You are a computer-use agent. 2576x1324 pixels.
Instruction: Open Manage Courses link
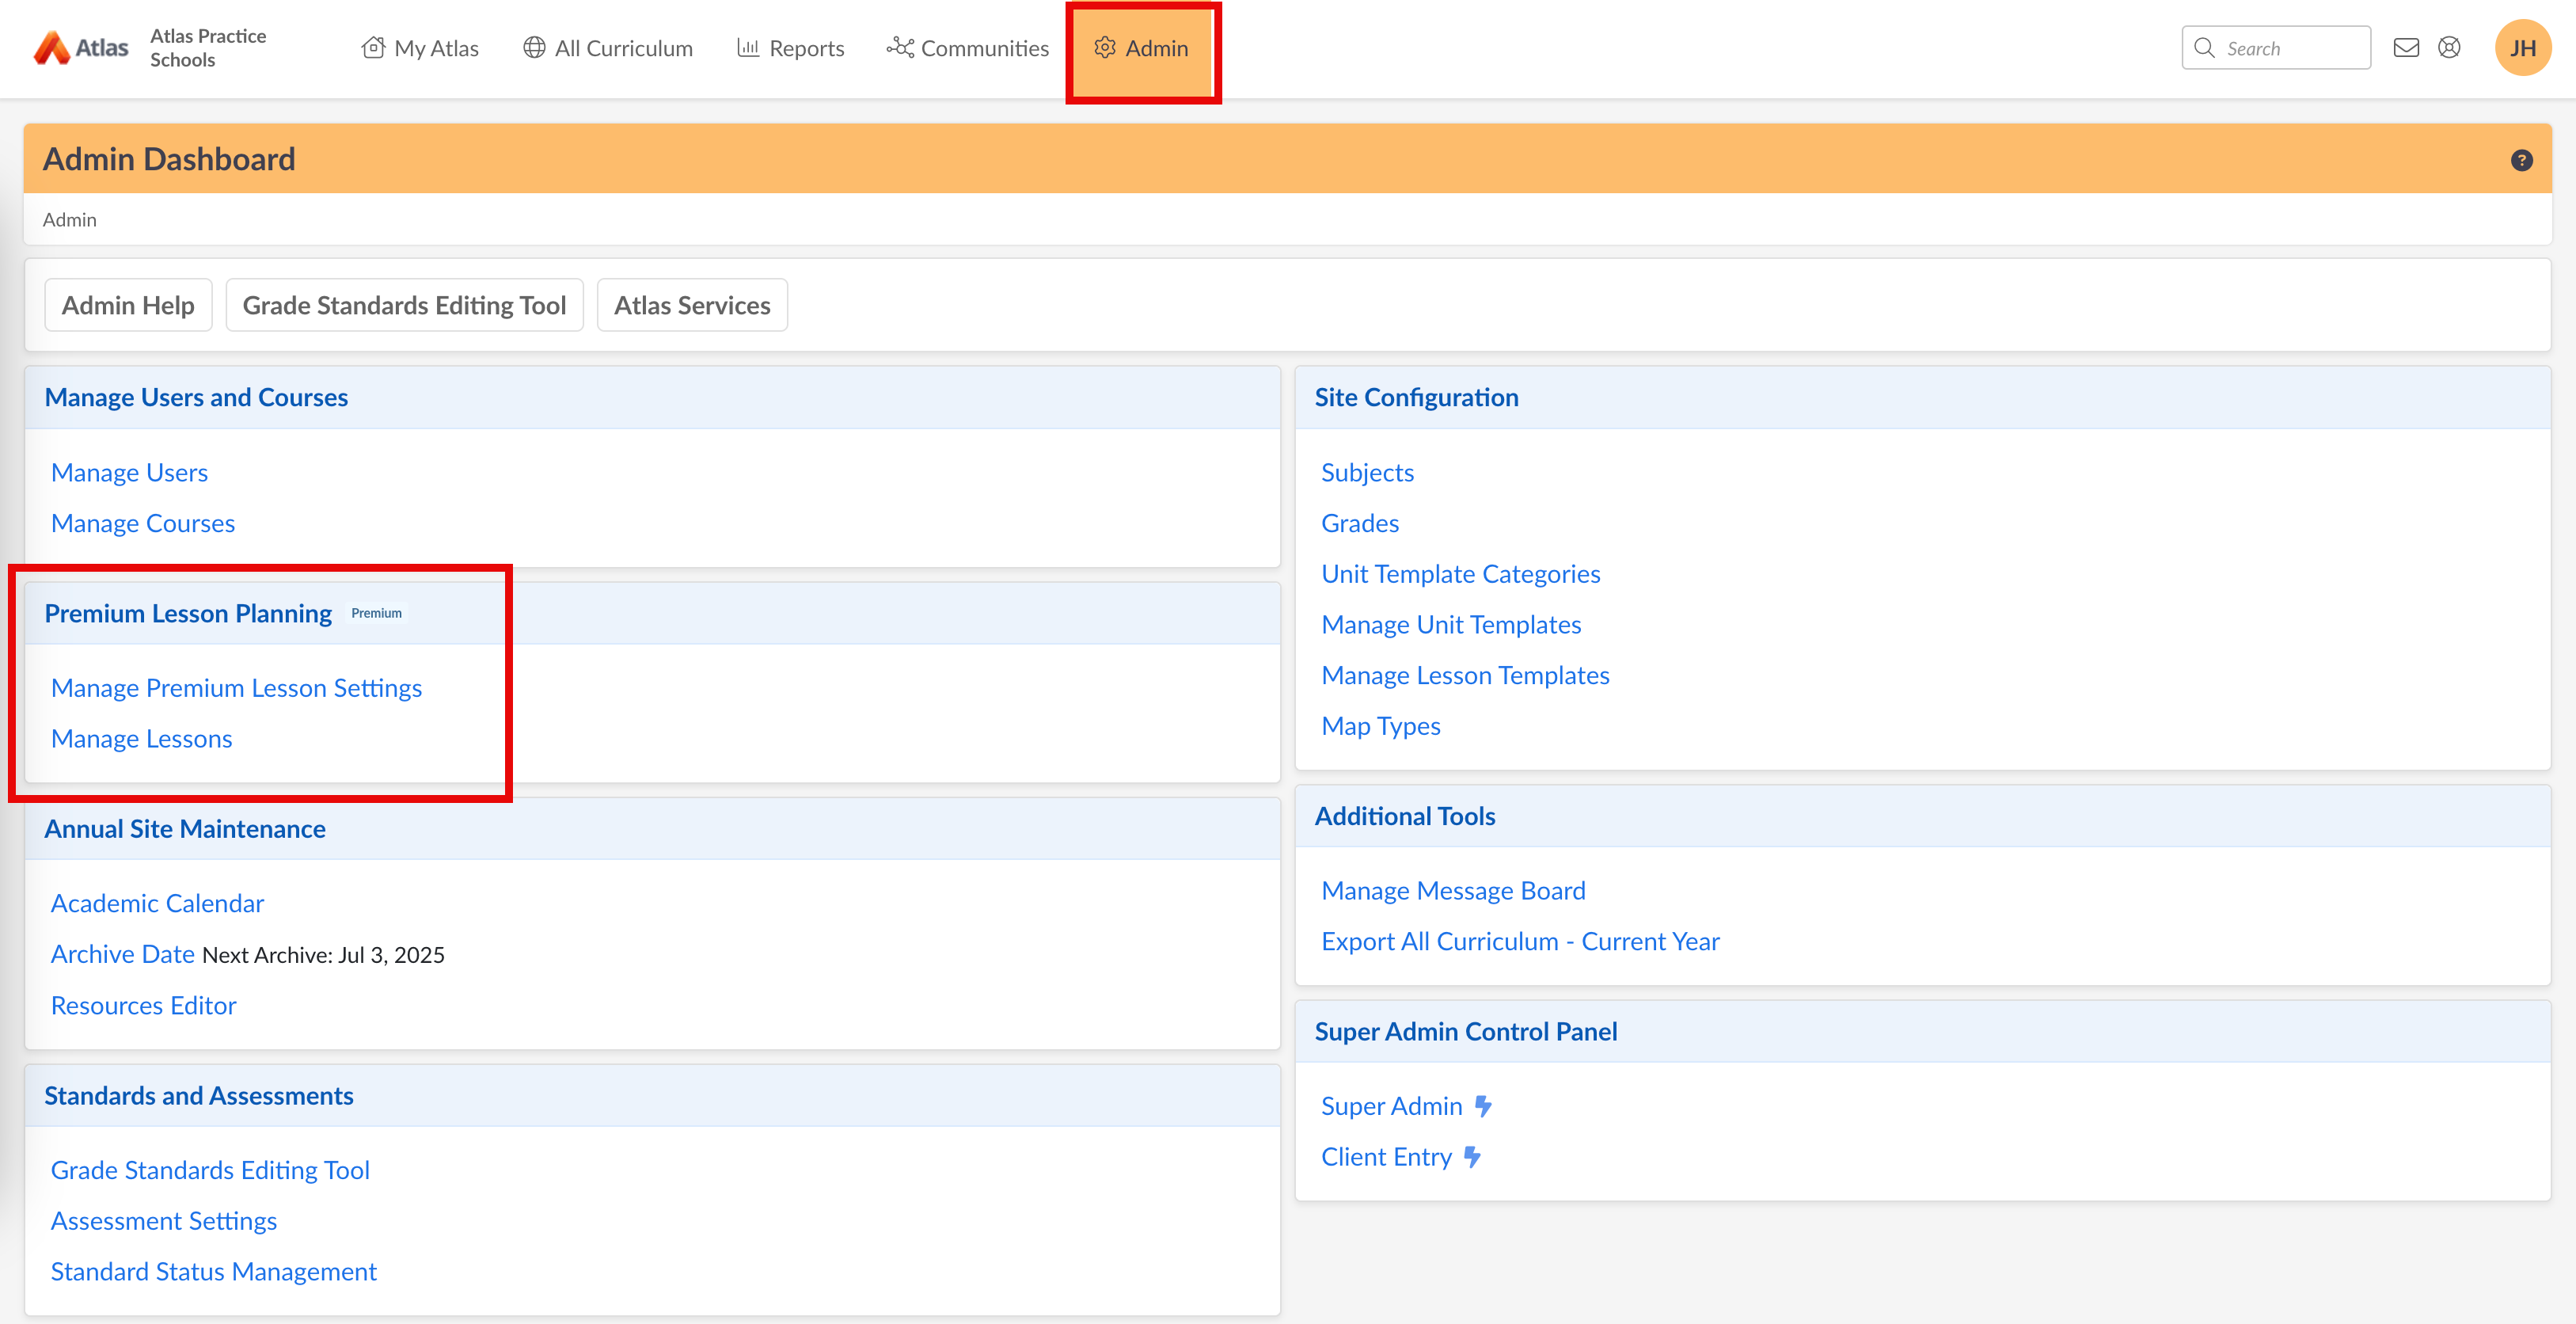pyautogui.click(x=143, y=524)
